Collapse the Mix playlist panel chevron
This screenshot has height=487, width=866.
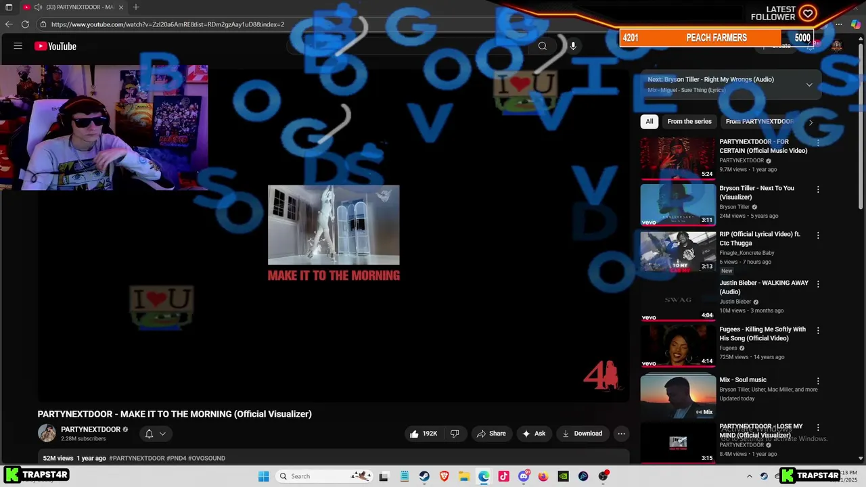[809, 85]
